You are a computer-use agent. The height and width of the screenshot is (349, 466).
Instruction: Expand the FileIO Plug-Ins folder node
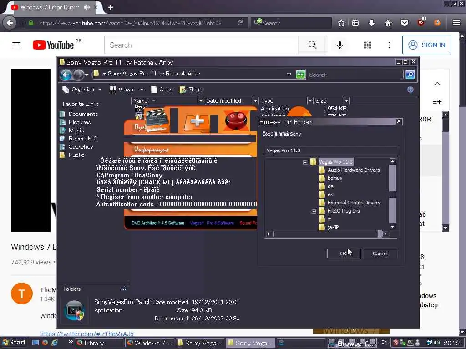pyautogui.click(x=314, y=211)
